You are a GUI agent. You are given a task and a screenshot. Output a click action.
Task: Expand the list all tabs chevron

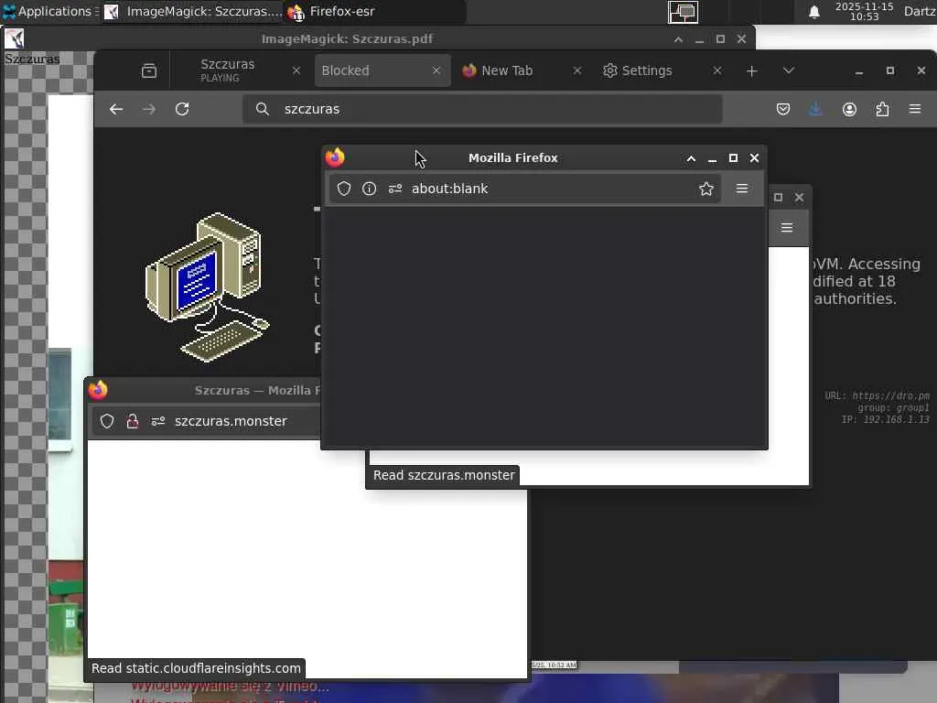click(x=789, y=70)
